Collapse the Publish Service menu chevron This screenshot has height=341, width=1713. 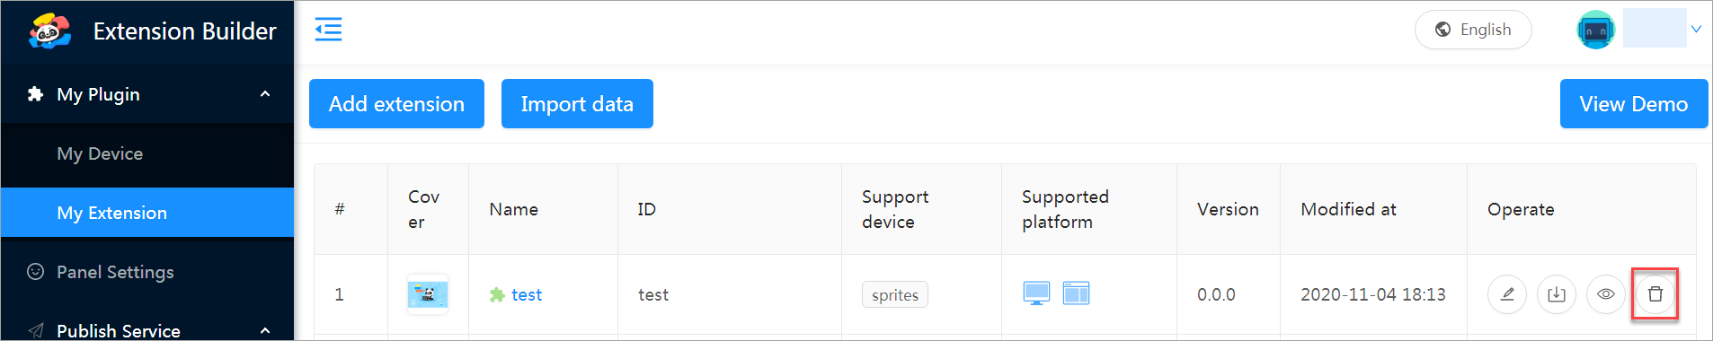click(265, 331)
